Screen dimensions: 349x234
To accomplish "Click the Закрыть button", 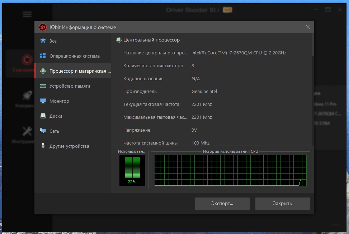I will pos(282,203).
